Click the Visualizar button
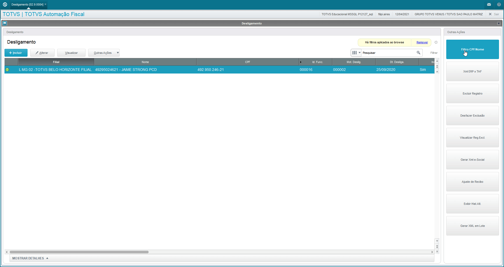The image size is (504, 267). [71, 53]
